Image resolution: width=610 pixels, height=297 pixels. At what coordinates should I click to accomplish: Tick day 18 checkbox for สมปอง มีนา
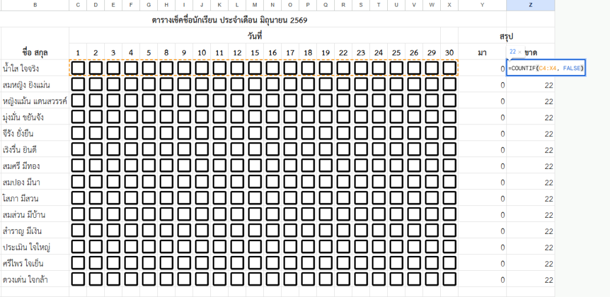308,182
